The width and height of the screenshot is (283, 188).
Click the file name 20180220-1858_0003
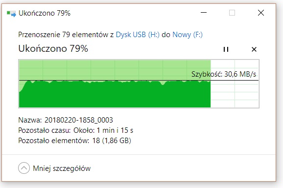tap(79, 120)
